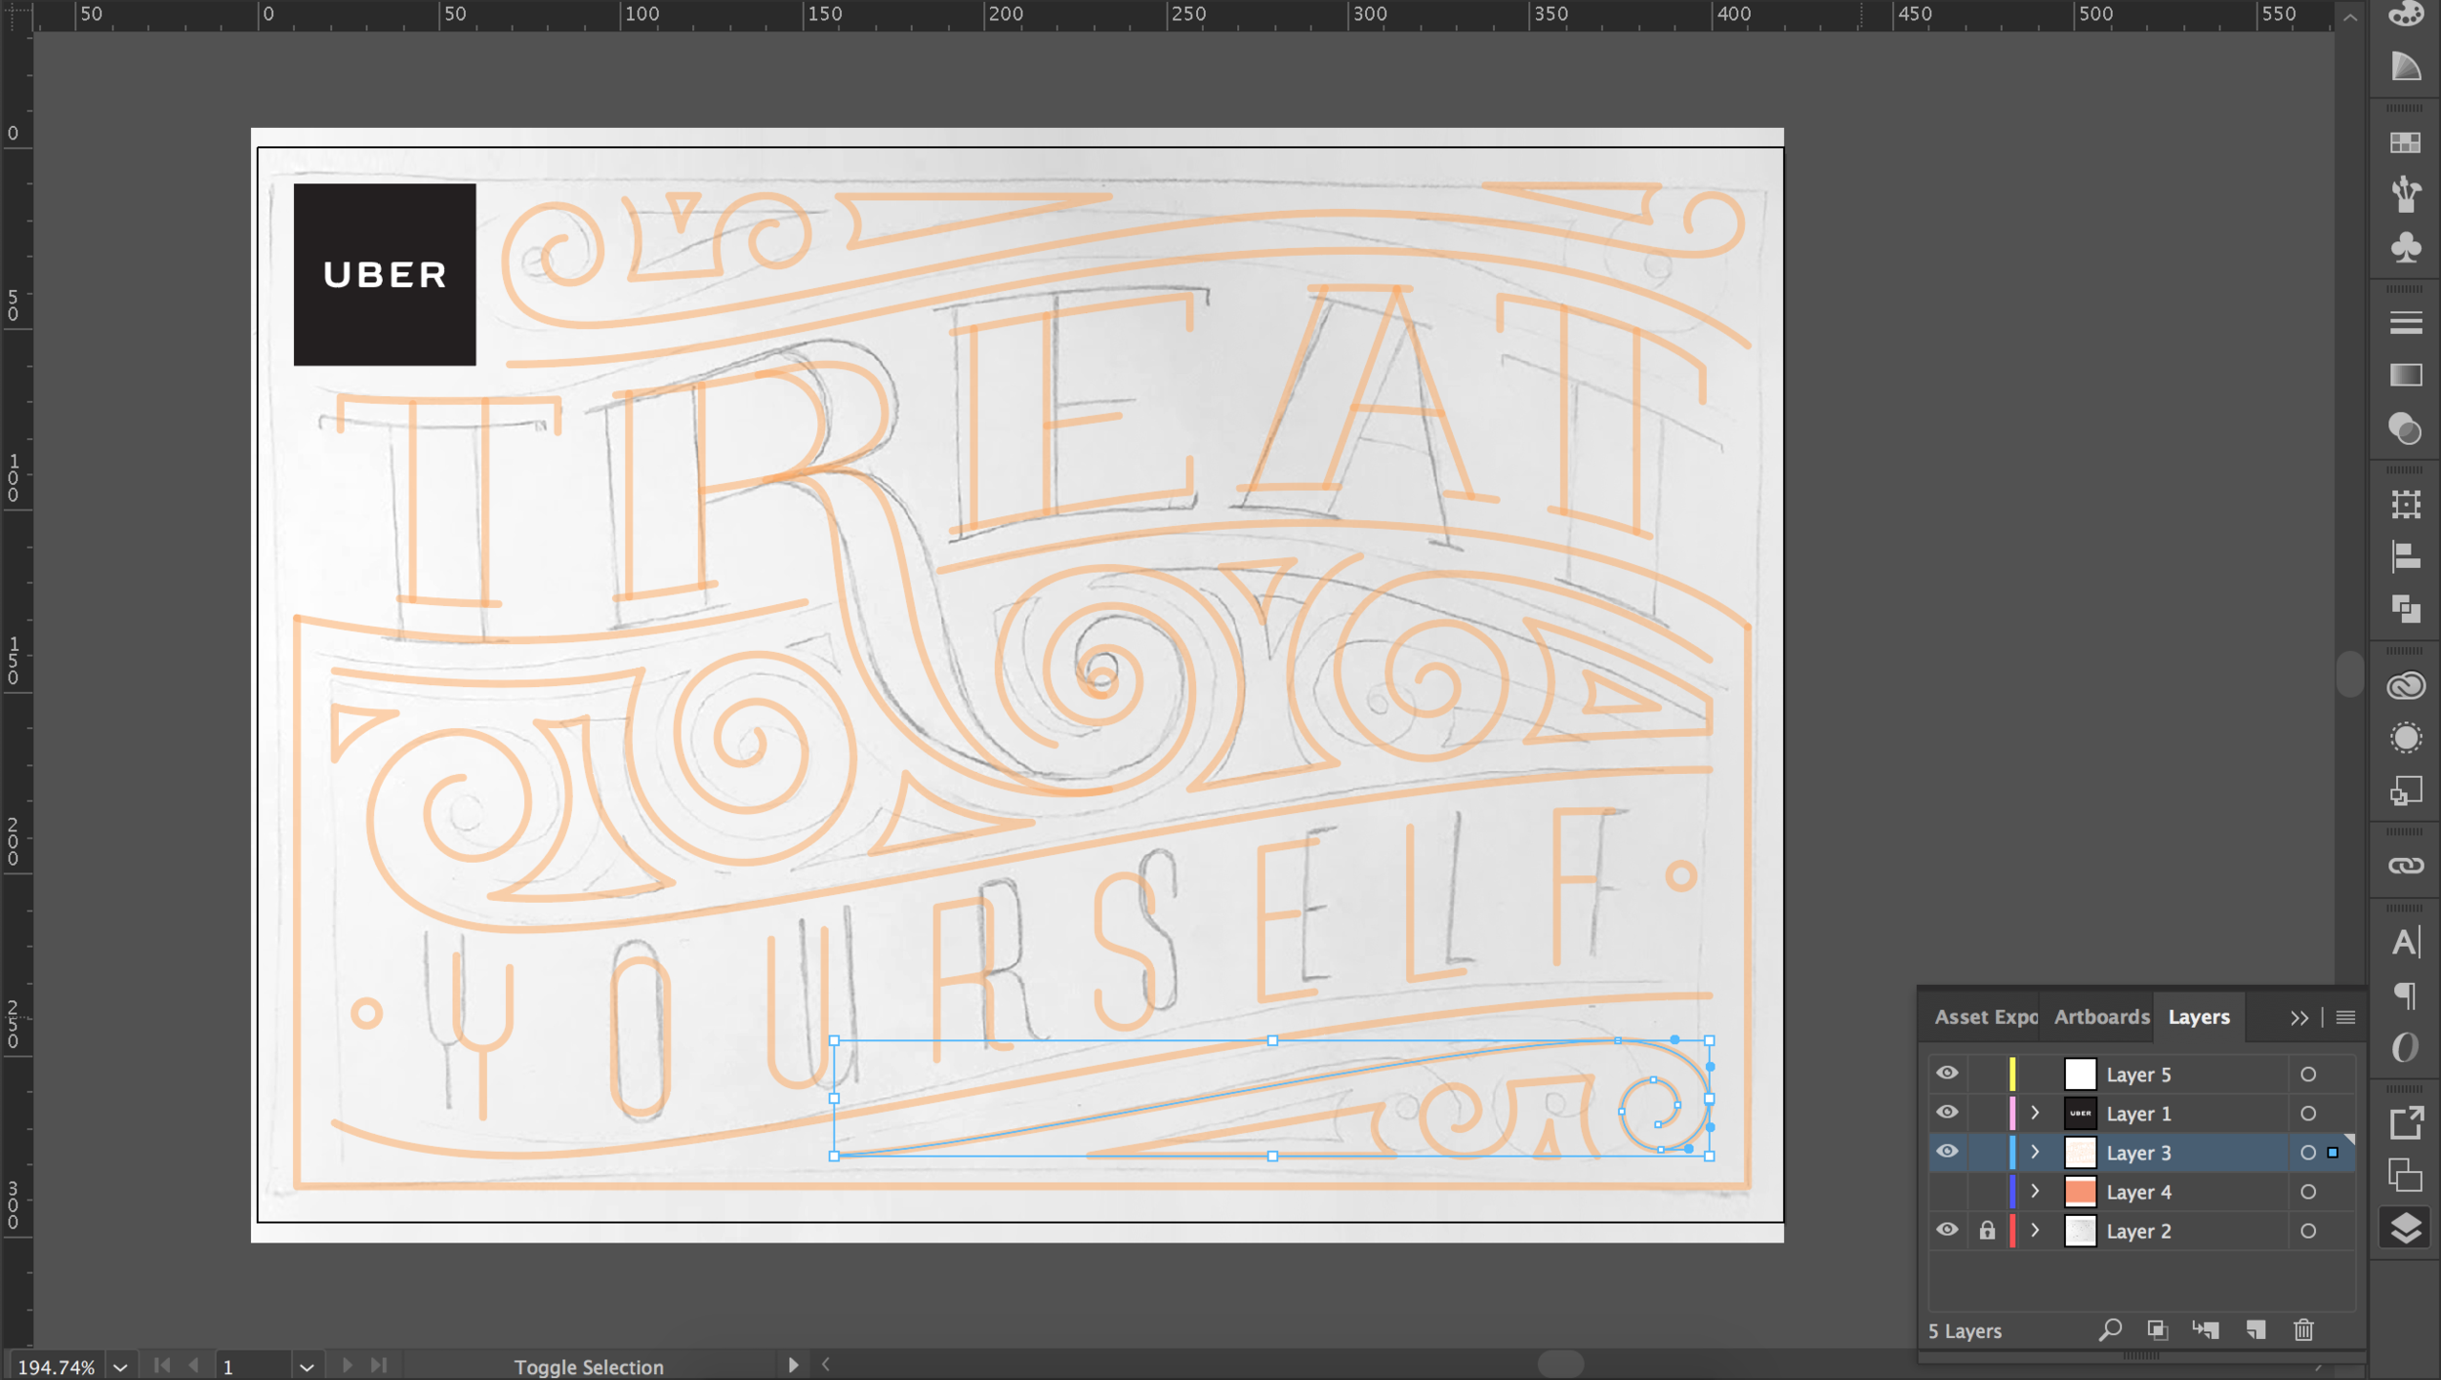
Task: Unlock Layer 2 via its lock icon
Action: [1987, 1230]
